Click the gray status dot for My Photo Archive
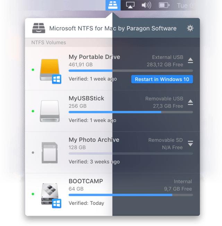The width and height of the screenshot is (222, 226). (33, 153)
